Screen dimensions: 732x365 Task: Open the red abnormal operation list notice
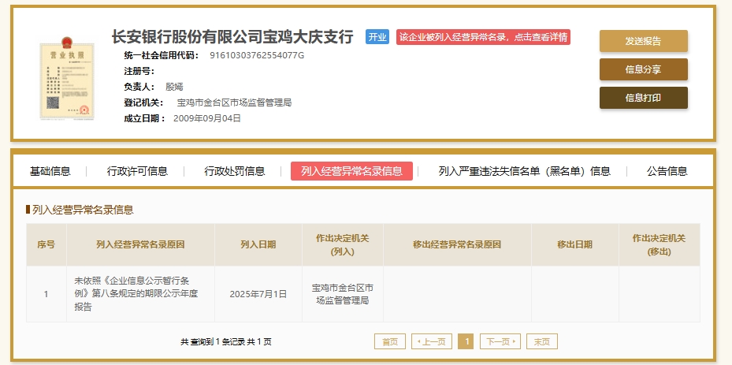pos(483,37)
